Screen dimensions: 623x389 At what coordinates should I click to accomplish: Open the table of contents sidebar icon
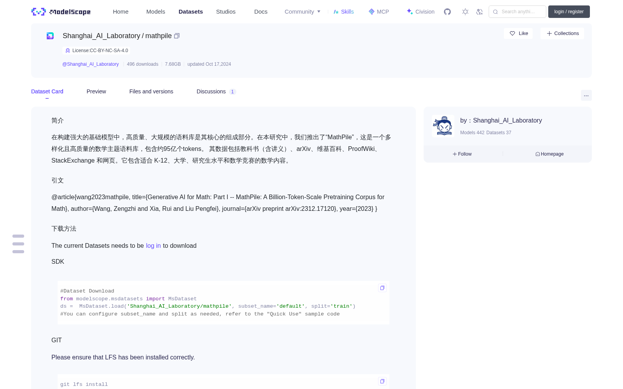coord(18,244)
